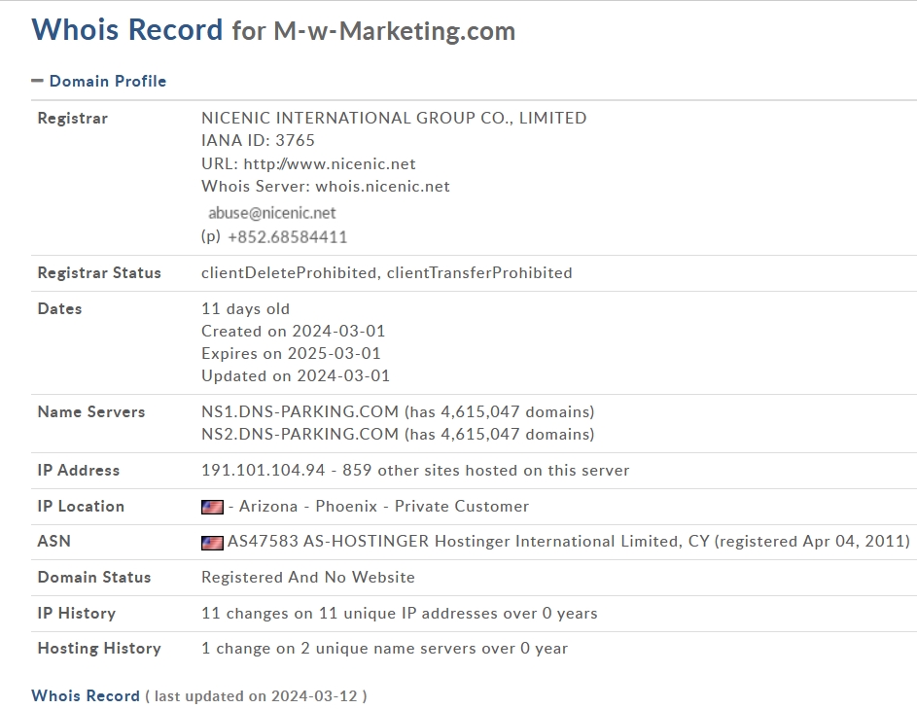917x709 pixels.
Task: Click AS47583 AS-HOSTINGER ASN entry
Action: point(569,542)
